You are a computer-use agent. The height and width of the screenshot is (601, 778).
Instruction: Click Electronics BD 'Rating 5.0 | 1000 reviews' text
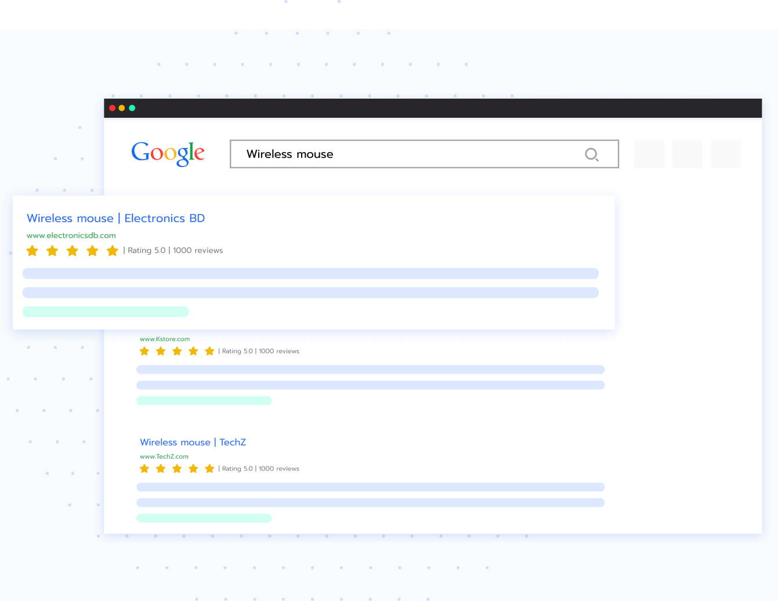coord(175,251)
